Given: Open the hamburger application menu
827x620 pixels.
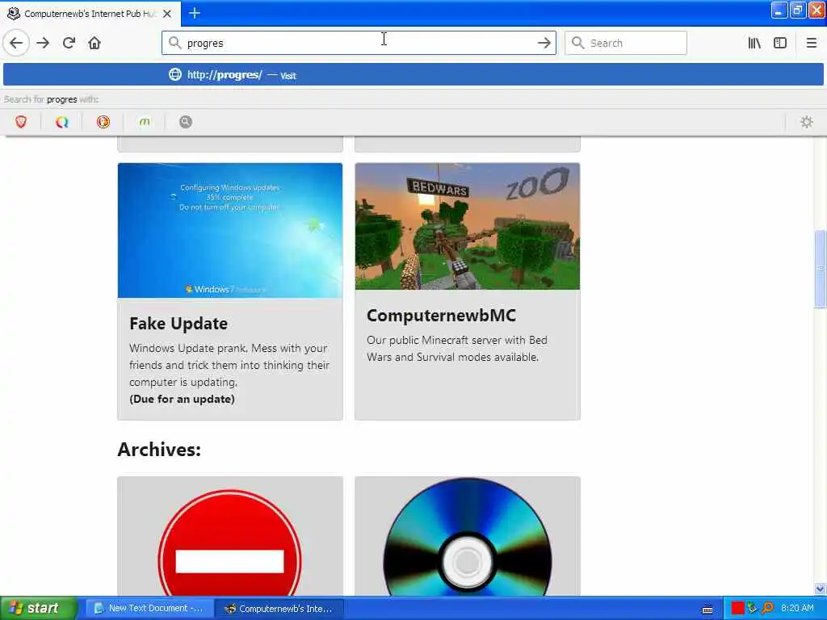Looking at the screenshot, I should tap(812, 44).
